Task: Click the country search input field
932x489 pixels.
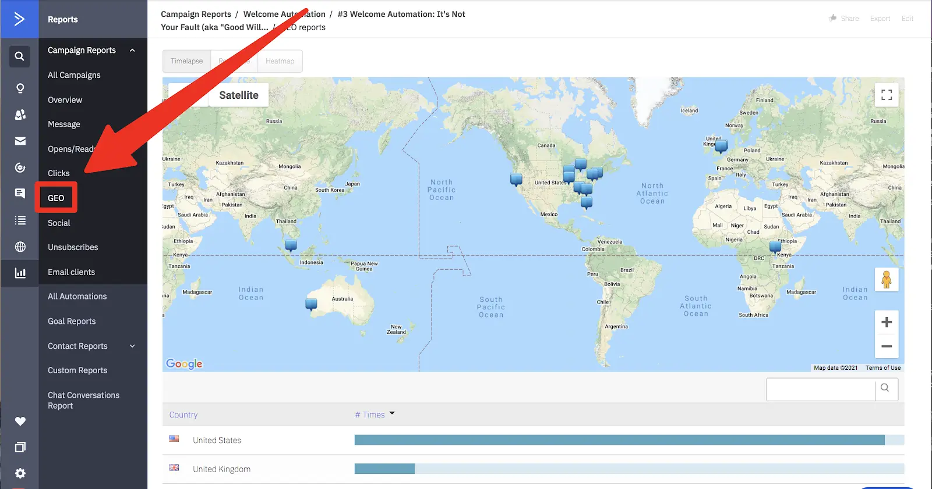Action: point(821,390)
